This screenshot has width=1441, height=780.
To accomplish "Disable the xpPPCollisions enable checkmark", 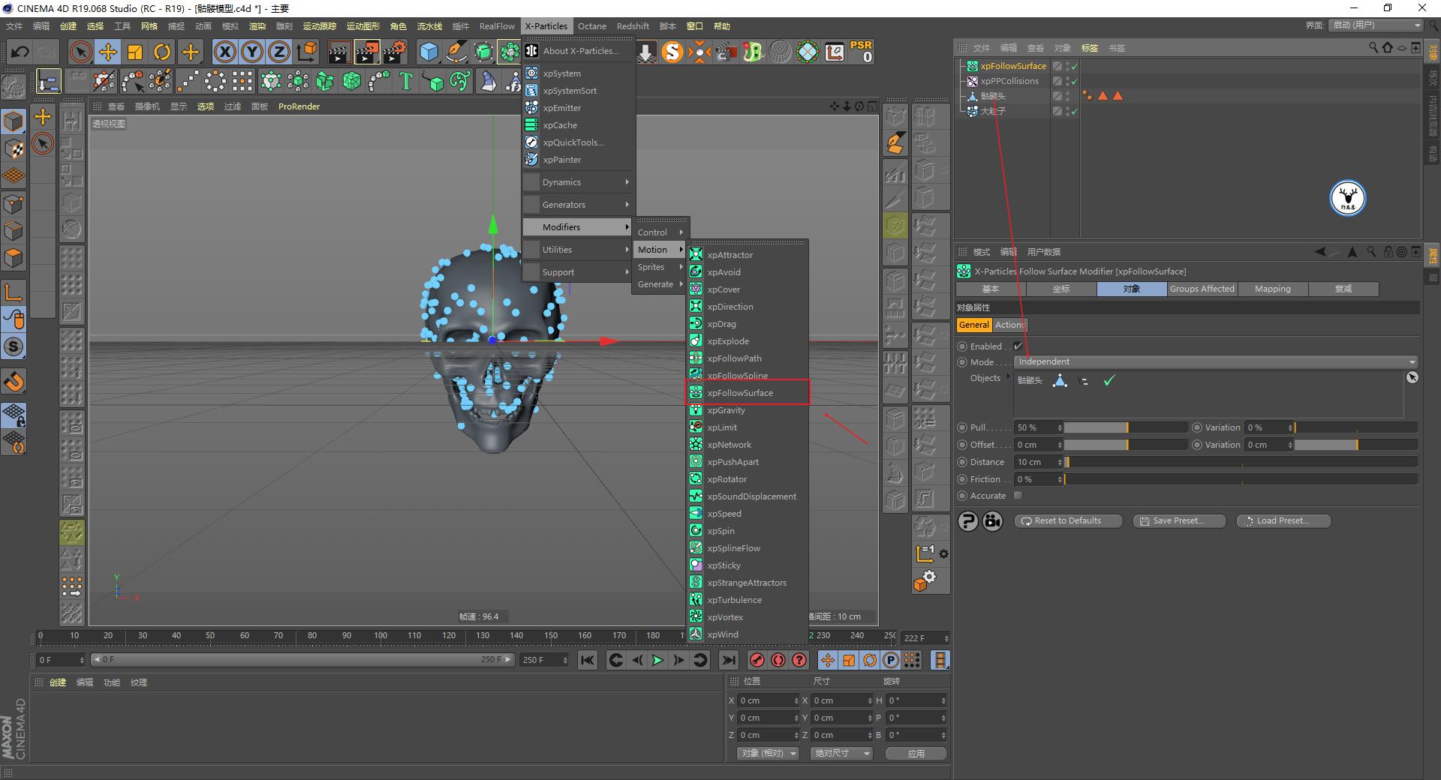I will (x=1074, y=81).
